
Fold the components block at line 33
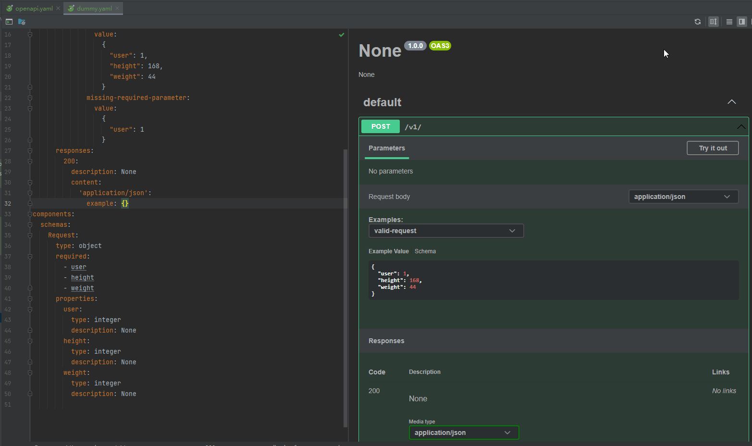coord(30,214)
